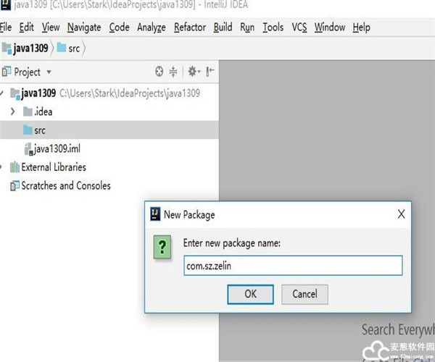
Task: Open the Help menu
Action: point(361,28)
